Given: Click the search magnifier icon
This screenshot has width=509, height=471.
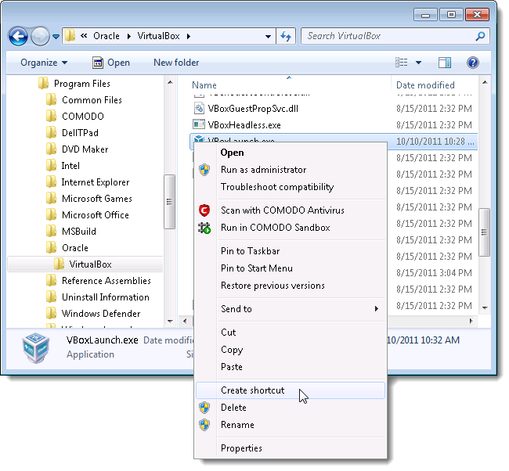Looking at the screenshot, I should (480, 36).
